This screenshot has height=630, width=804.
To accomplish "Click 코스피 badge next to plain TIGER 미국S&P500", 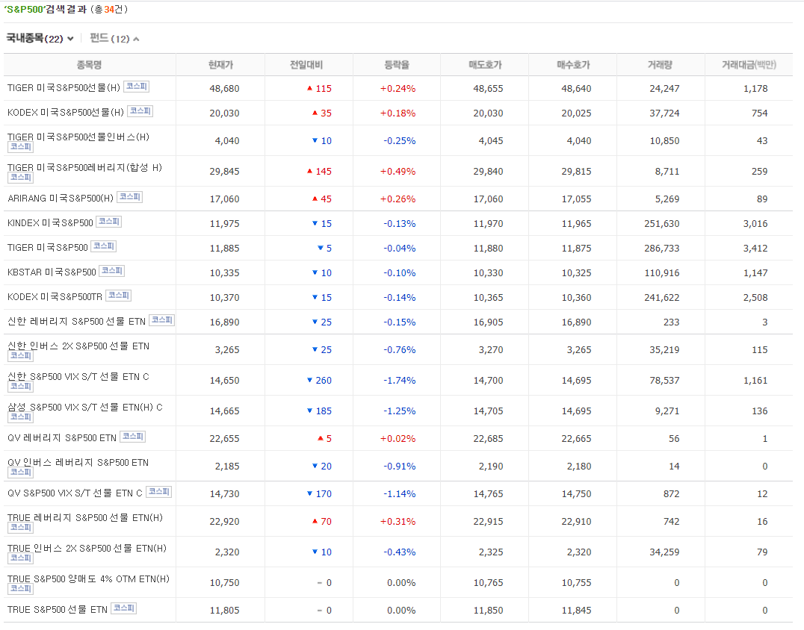I will [x=104, y=246].
